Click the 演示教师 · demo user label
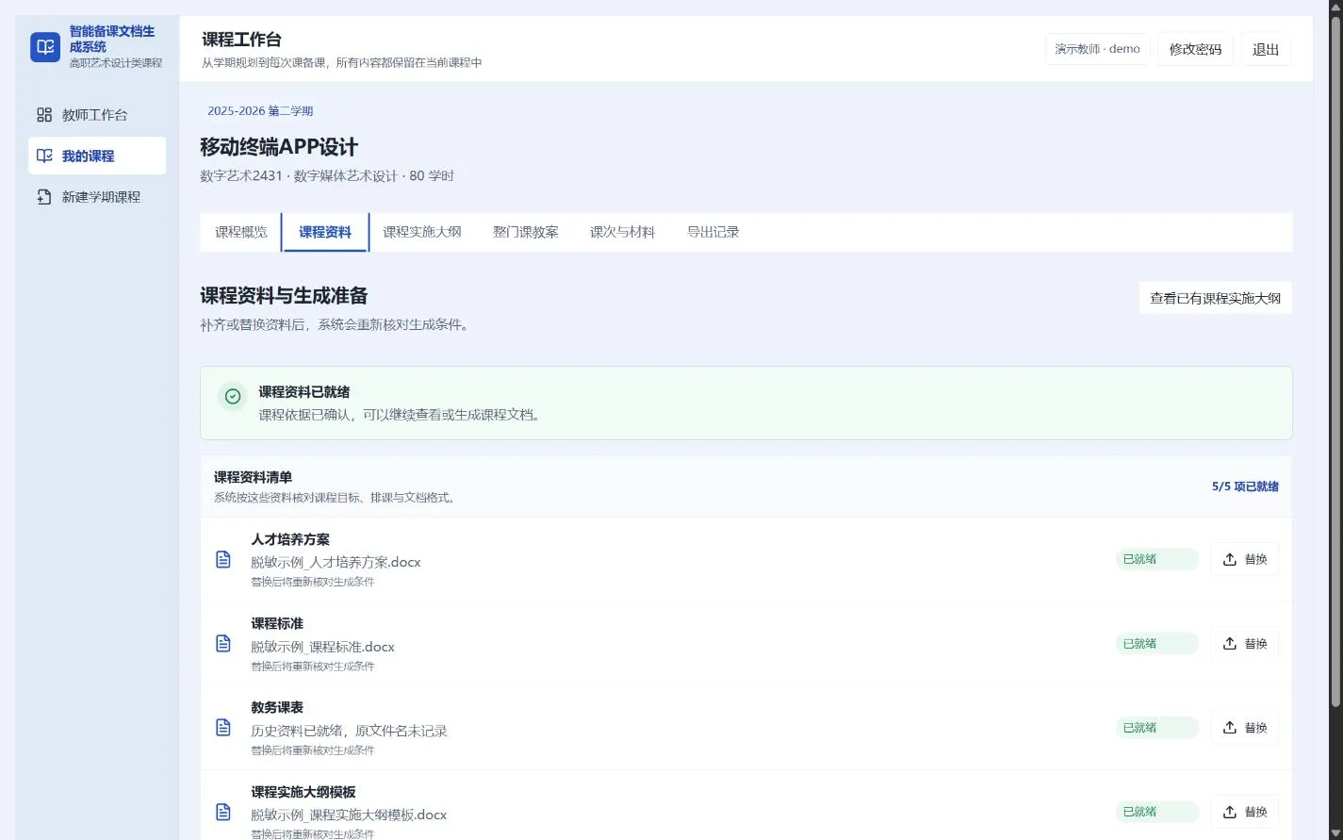 pyautogui.click(x=1097, y=49)
